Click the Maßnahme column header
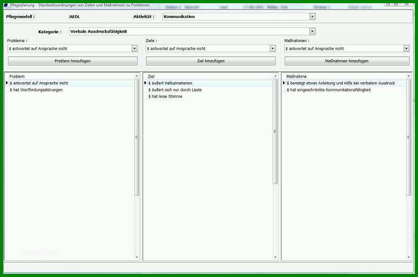 point(344,77)
